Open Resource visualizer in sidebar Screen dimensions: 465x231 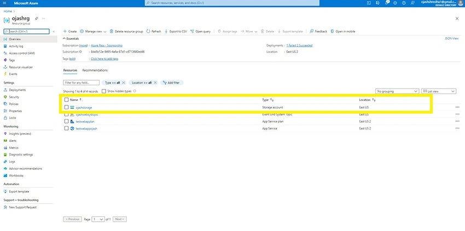pos(21,67)
